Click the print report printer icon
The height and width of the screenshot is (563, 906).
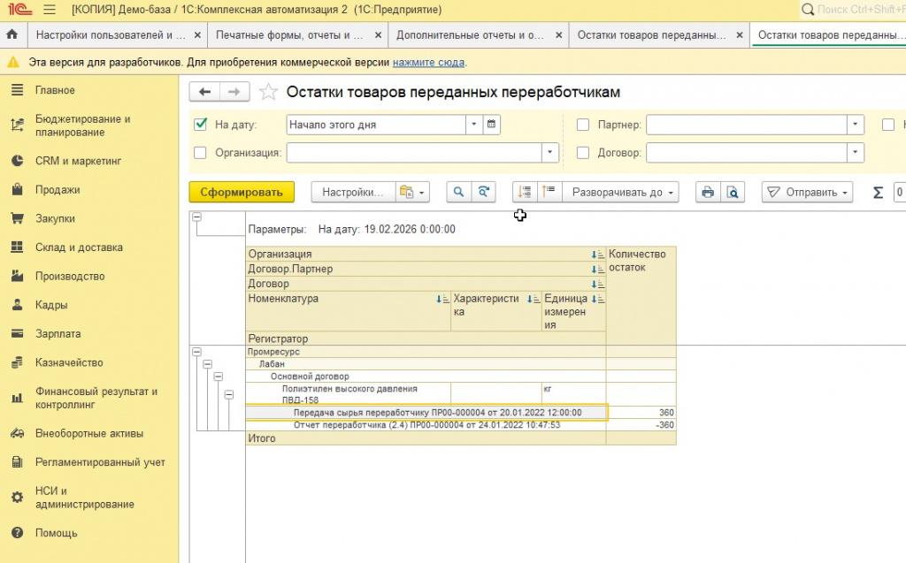tap(707, 192)
